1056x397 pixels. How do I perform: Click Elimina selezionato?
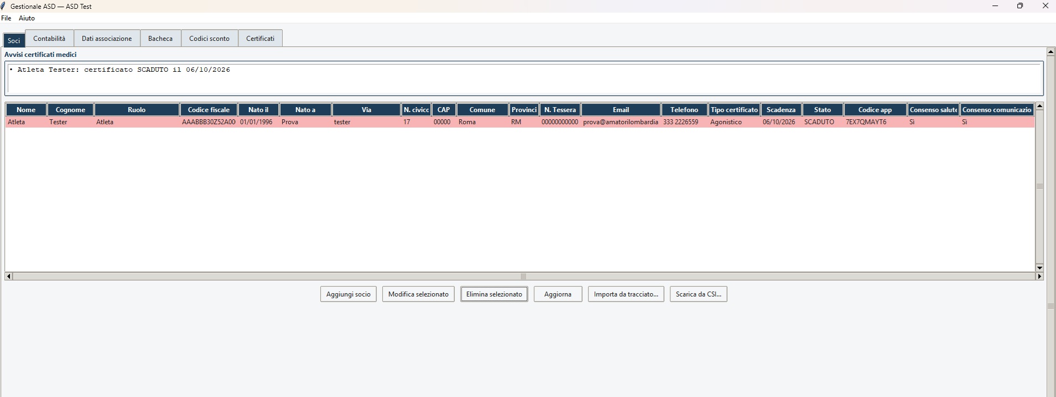494,294
